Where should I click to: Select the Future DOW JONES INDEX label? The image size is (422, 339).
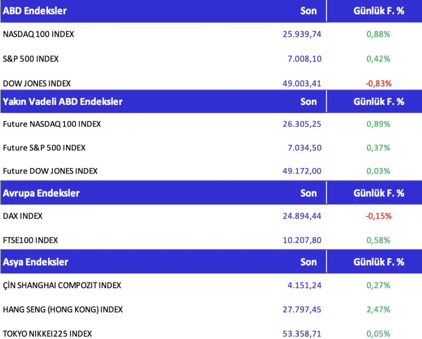(x=50, y=171)
